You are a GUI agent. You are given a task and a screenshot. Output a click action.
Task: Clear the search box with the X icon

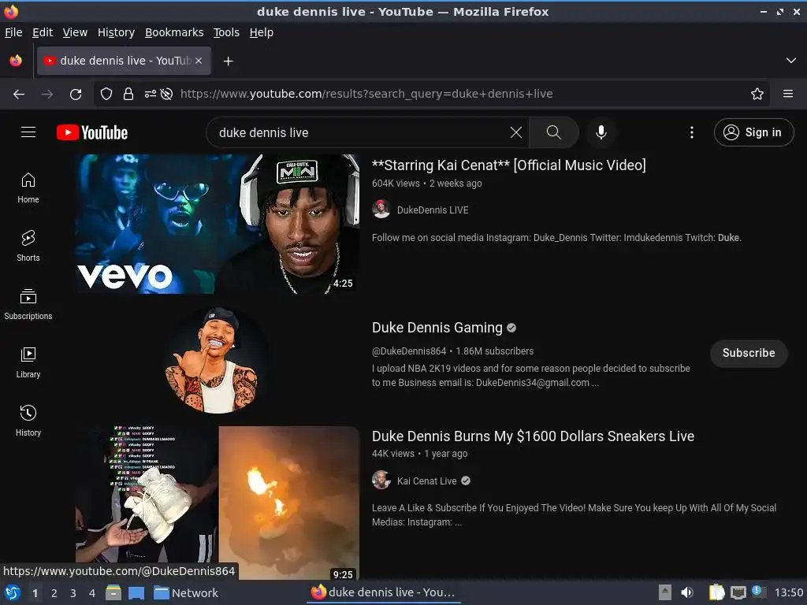515,132
